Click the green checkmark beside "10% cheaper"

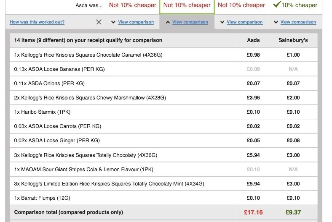[x=276, y=5]
